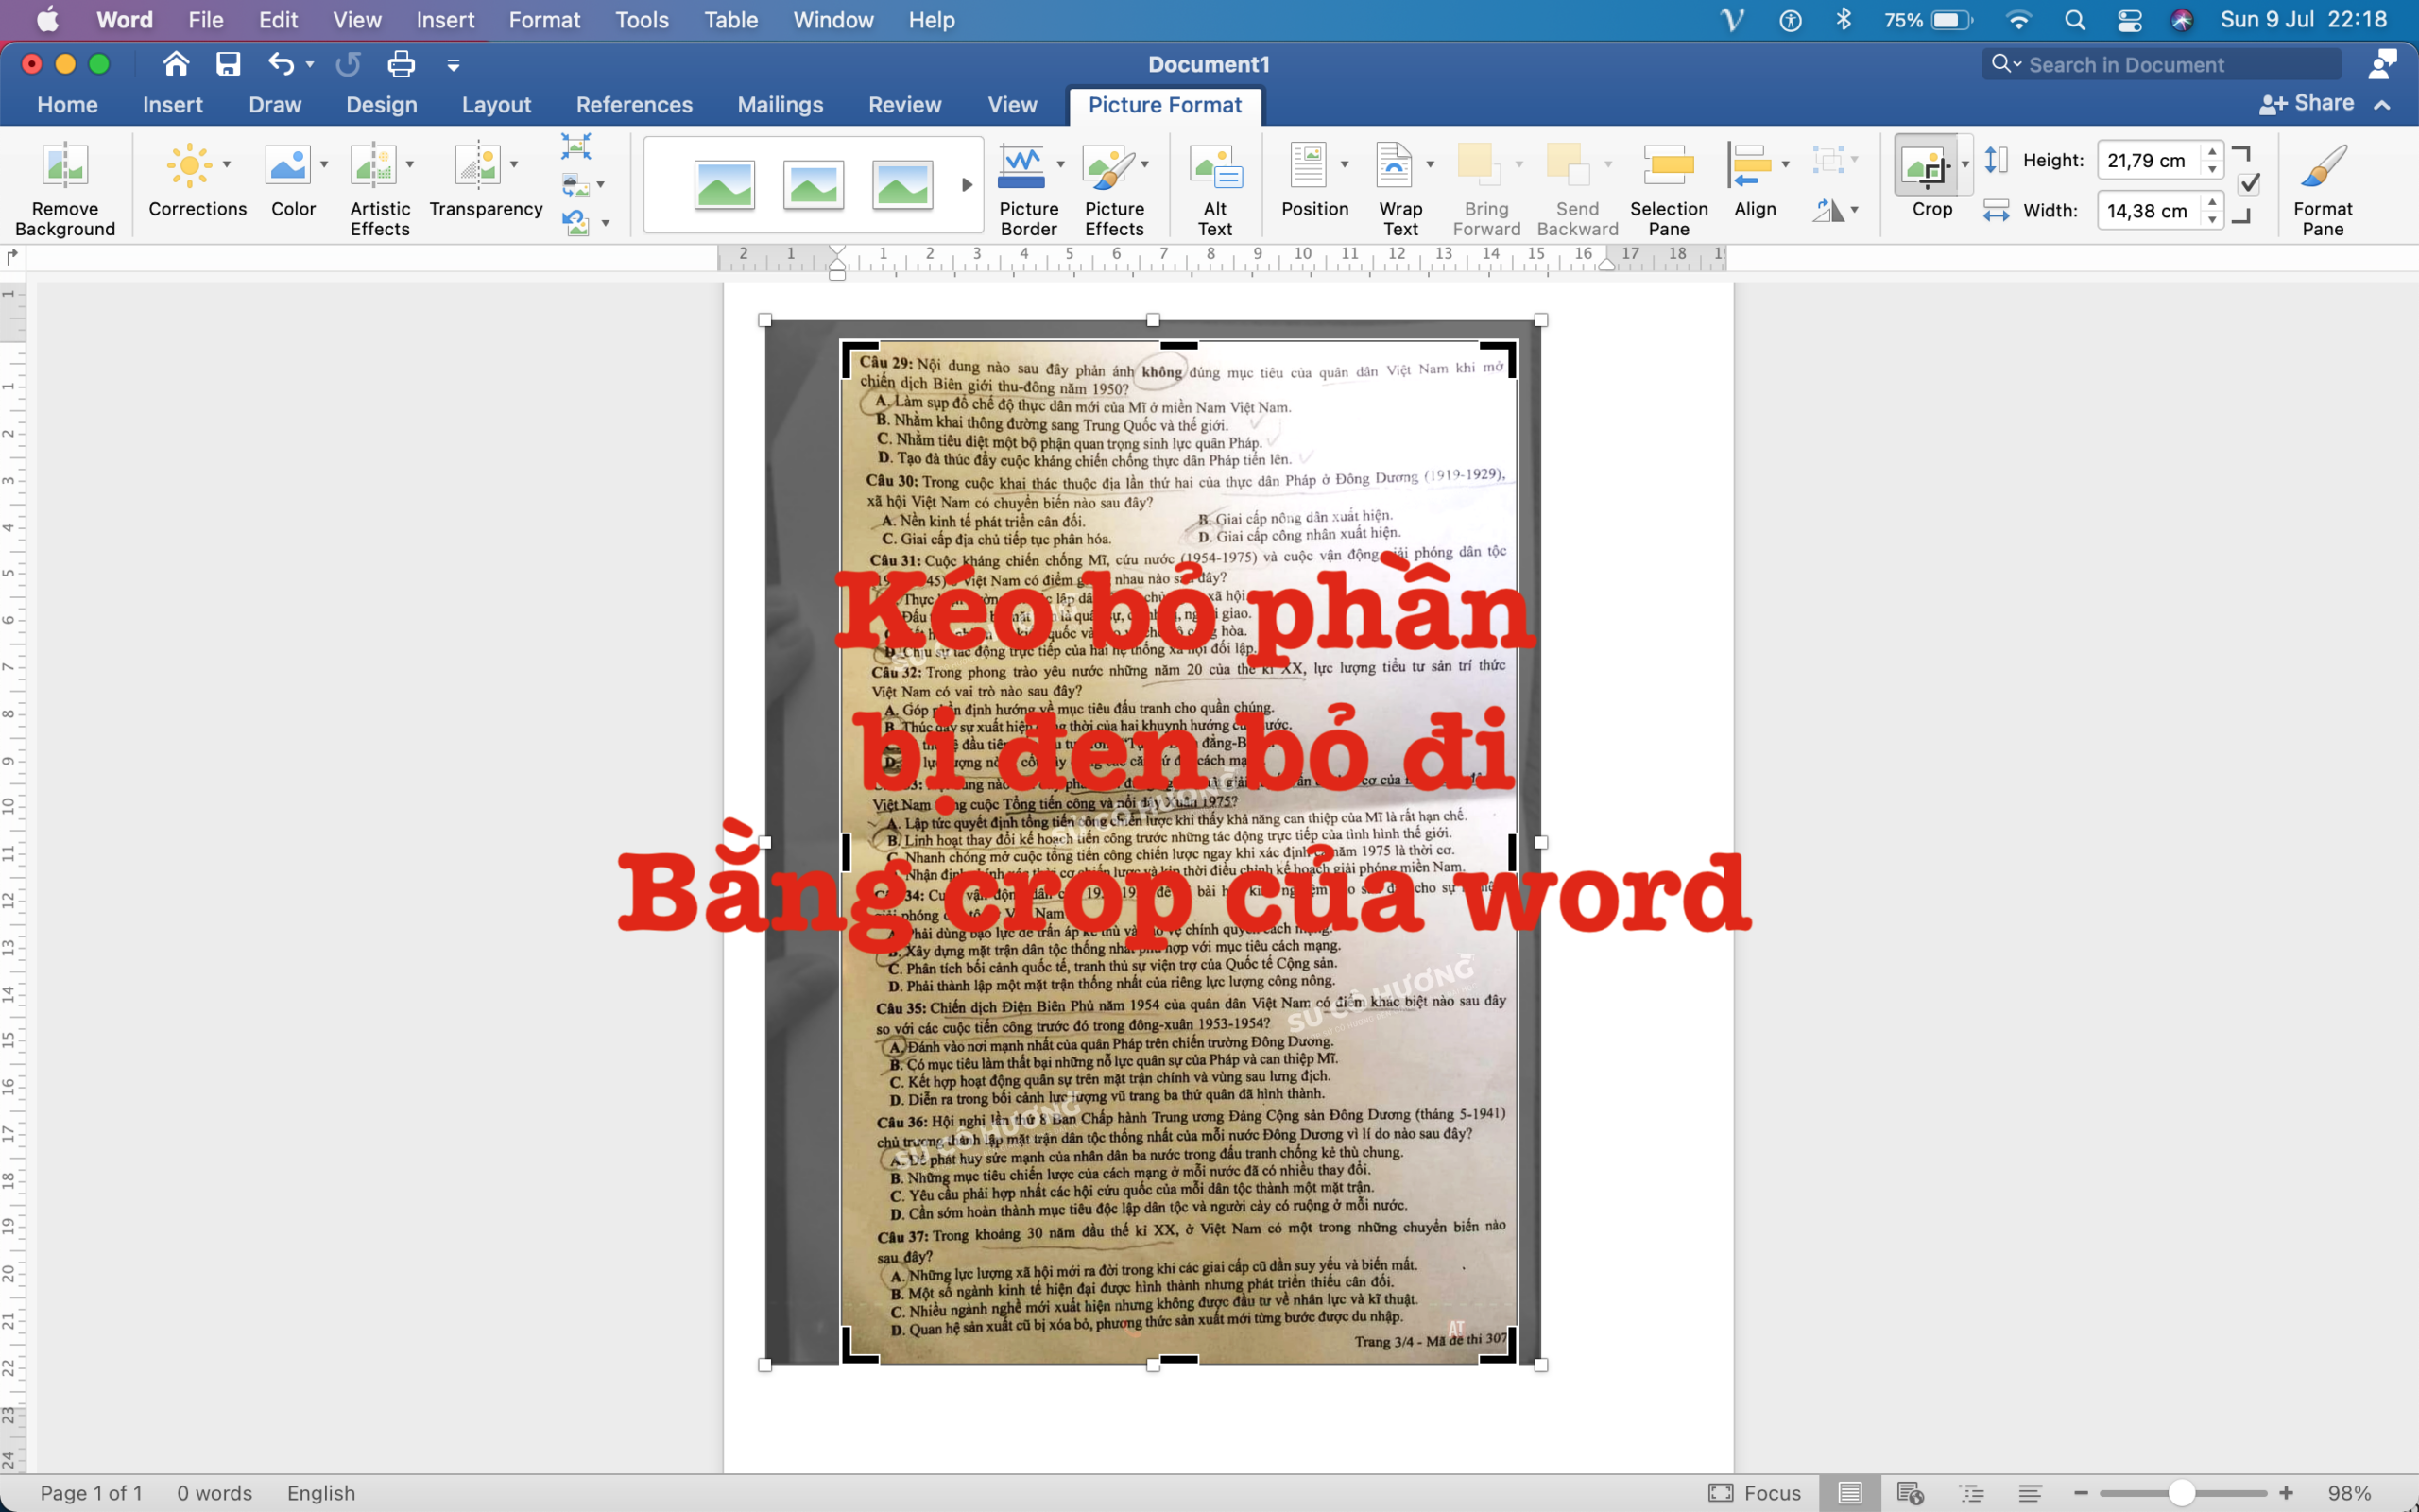The height and width of the screenshot is (1512, 2419).
Task: Click the 0 words count
Action: (214, 1493)
